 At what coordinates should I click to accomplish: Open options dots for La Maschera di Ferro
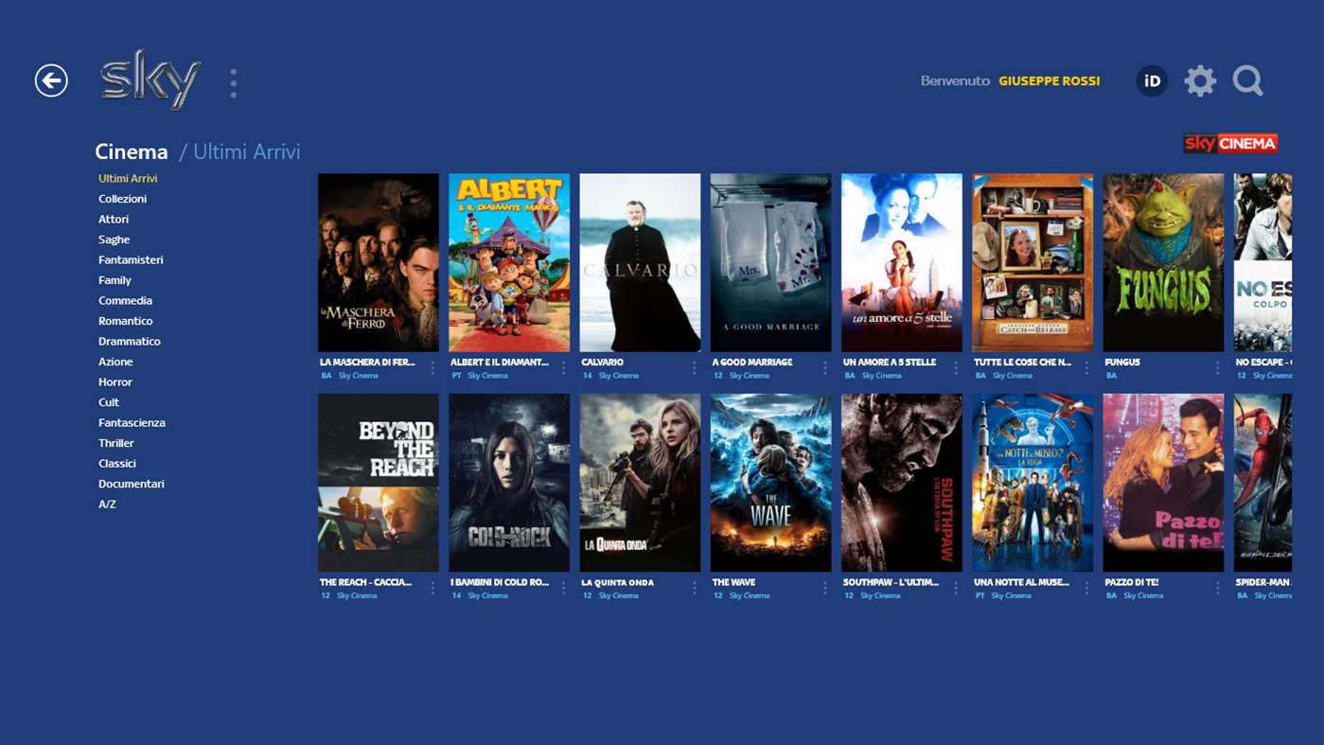click(x=433, y=367)
